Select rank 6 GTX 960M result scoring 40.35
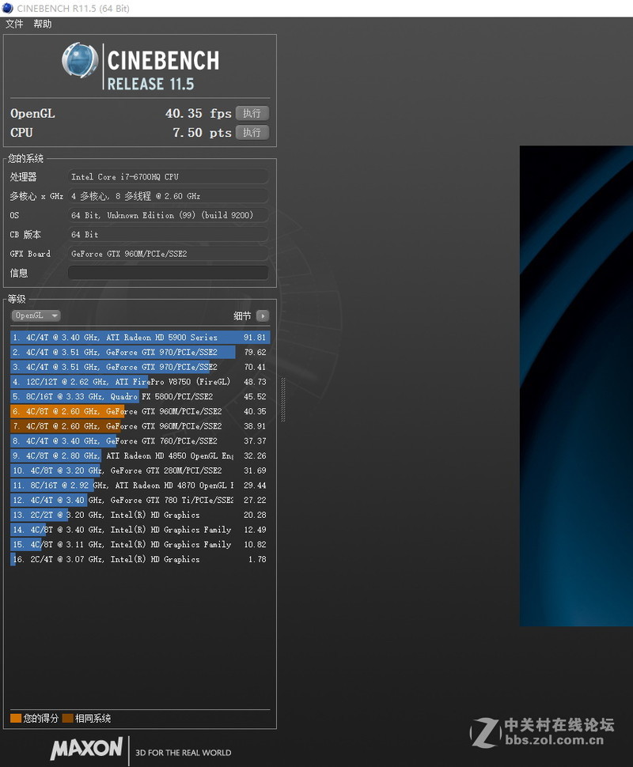 pyautogui.click(x=139, y=411)
